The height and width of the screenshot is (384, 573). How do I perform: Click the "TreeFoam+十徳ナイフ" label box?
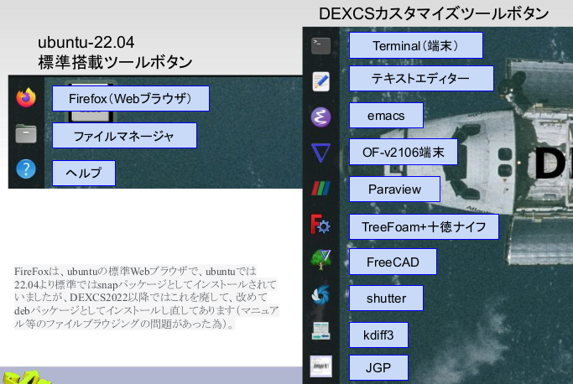point(423,227)
